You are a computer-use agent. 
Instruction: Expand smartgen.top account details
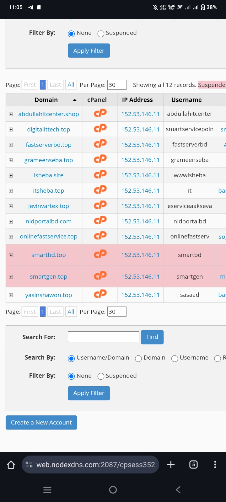[11, 277]
